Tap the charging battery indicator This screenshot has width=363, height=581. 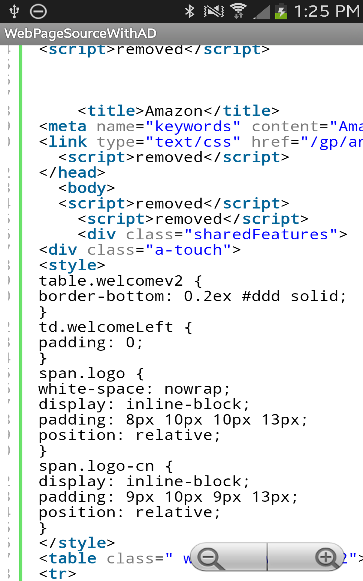[x=281, y=12]
